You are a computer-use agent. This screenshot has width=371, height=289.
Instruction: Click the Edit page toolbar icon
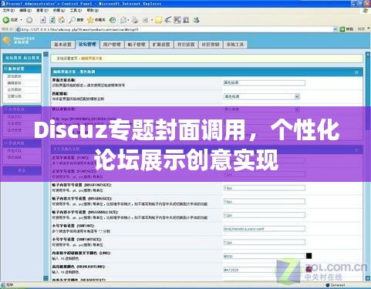coord(146,20)
